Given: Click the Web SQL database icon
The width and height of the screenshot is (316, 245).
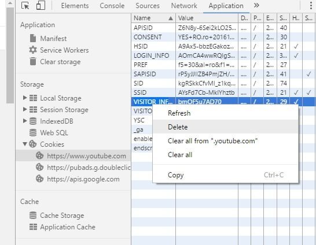Looking at the screenshot, I should tap(33, 133).
